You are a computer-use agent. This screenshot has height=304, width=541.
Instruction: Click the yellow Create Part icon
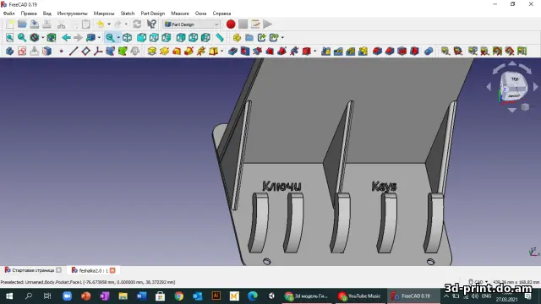click(237, 37)
